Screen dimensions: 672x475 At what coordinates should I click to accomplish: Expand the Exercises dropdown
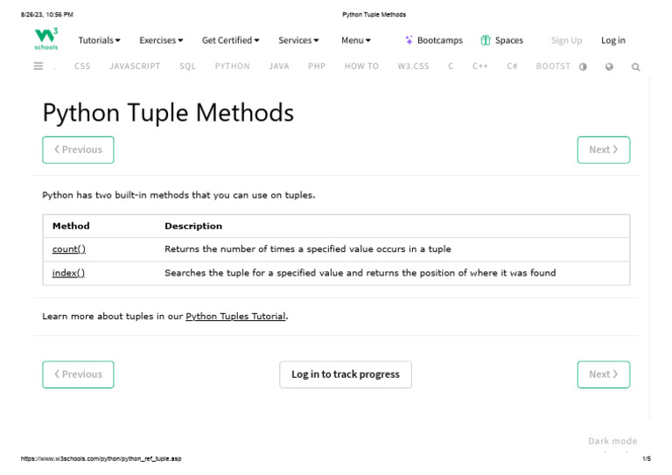pos(161,40)
